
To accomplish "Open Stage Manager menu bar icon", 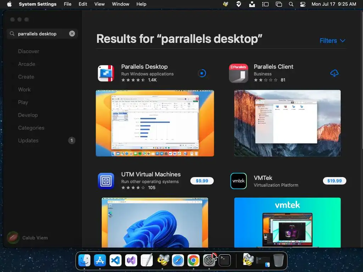I will click(x=265, y=4).
